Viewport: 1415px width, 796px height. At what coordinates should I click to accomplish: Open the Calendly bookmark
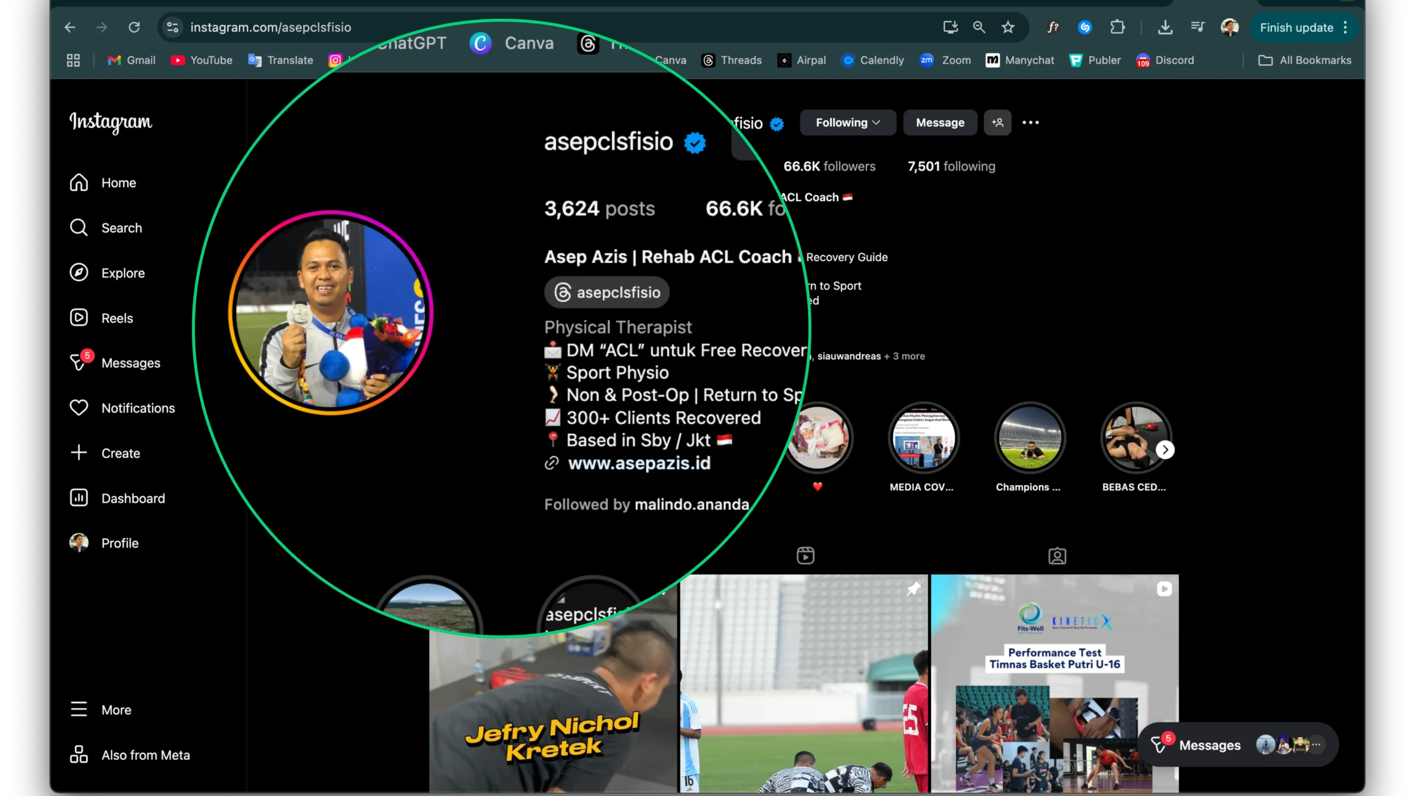coord(873,60)
